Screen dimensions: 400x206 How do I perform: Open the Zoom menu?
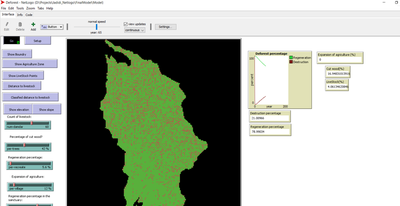30,8
